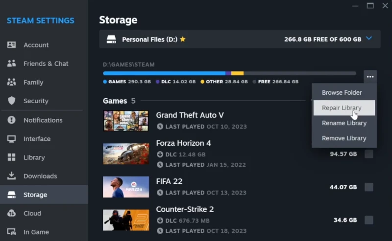Click the 44.07 GB size value

(x=343, y=187)
